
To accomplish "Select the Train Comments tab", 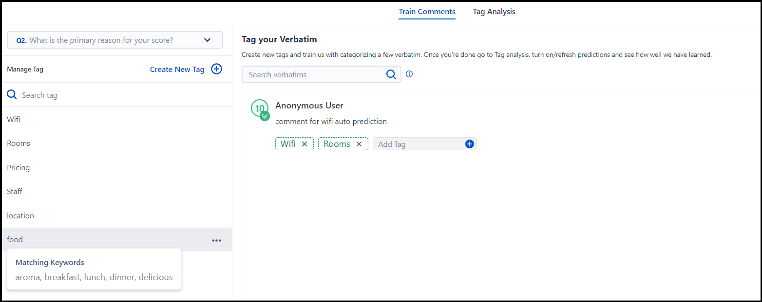I will pos(427,12).
